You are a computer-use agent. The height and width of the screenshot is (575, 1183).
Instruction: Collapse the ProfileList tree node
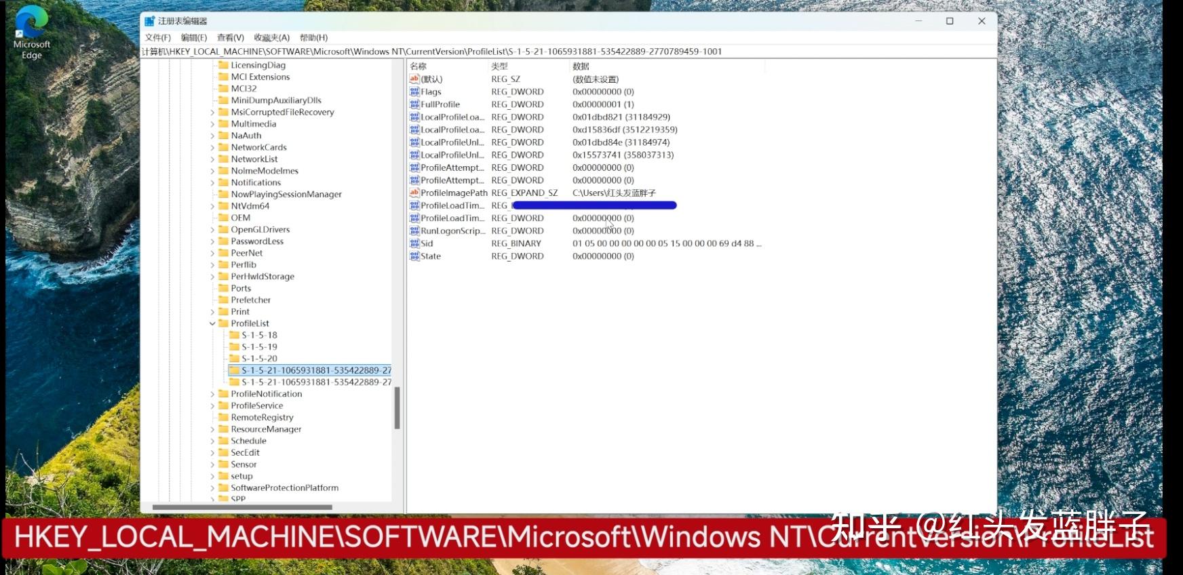click(212, 323)
